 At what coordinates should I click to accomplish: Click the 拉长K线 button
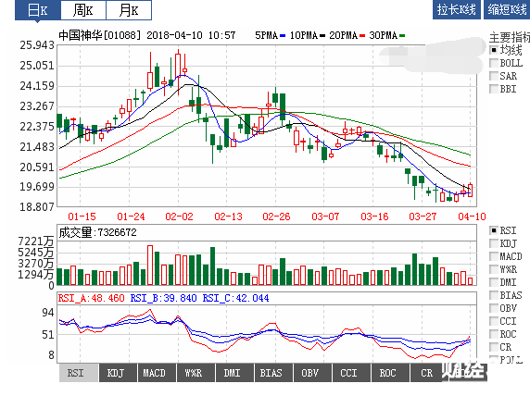[456, 9]
